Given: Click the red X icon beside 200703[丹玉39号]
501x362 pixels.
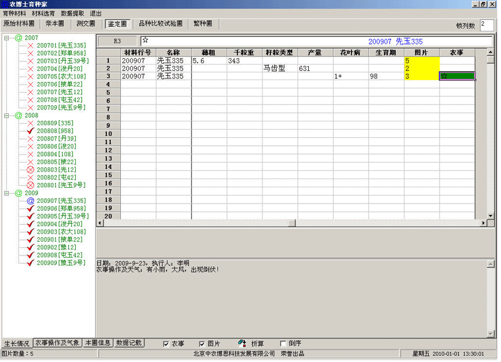Looking at the screenshot, I should click(x=30, y=61).
